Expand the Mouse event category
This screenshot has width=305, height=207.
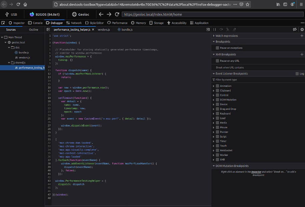(214, 127)
